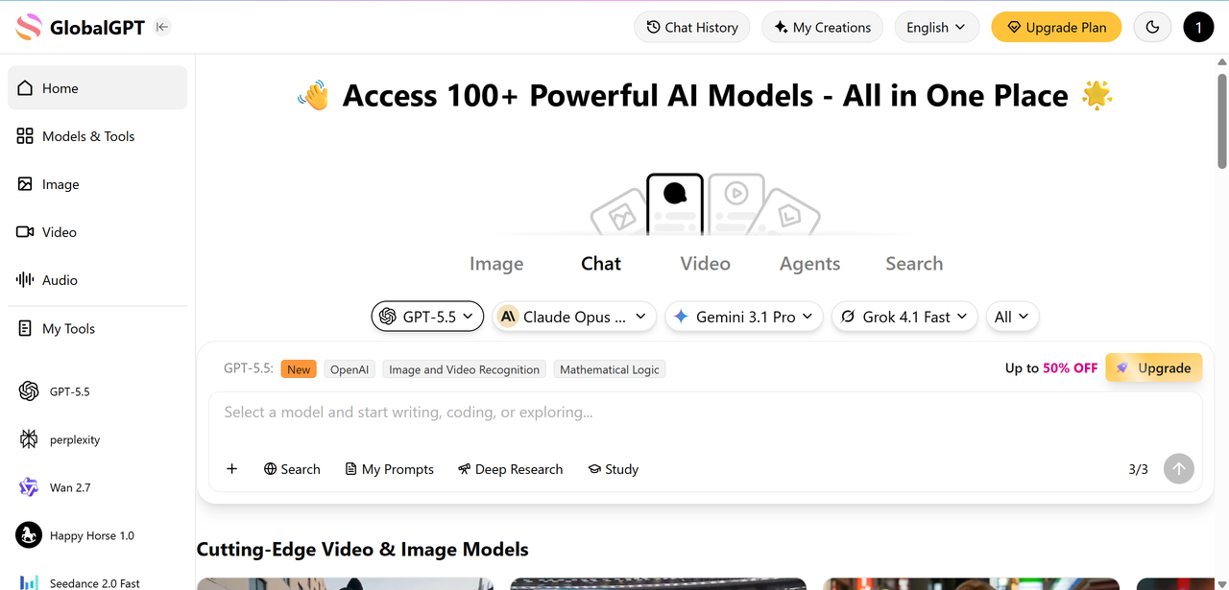Open the GPT-5.5 model dropdown
This screenshot has width=1229, height=590.
pos(427,317)
